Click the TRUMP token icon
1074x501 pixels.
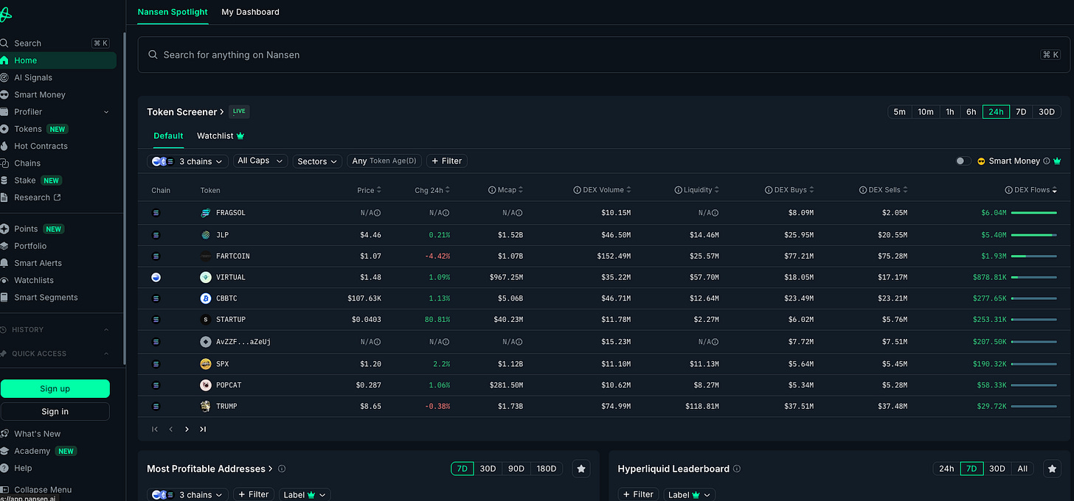tap(206, 407)
